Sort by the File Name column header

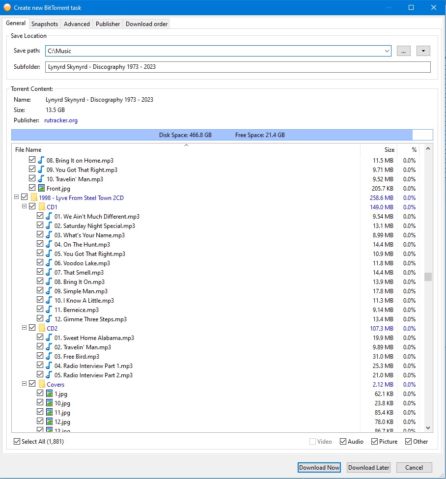pos(186,150)
